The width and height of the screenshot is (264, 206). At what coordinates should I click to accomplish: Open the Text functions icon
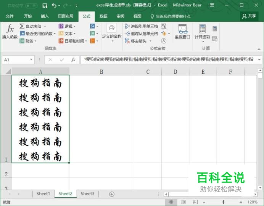click(61, 34)
